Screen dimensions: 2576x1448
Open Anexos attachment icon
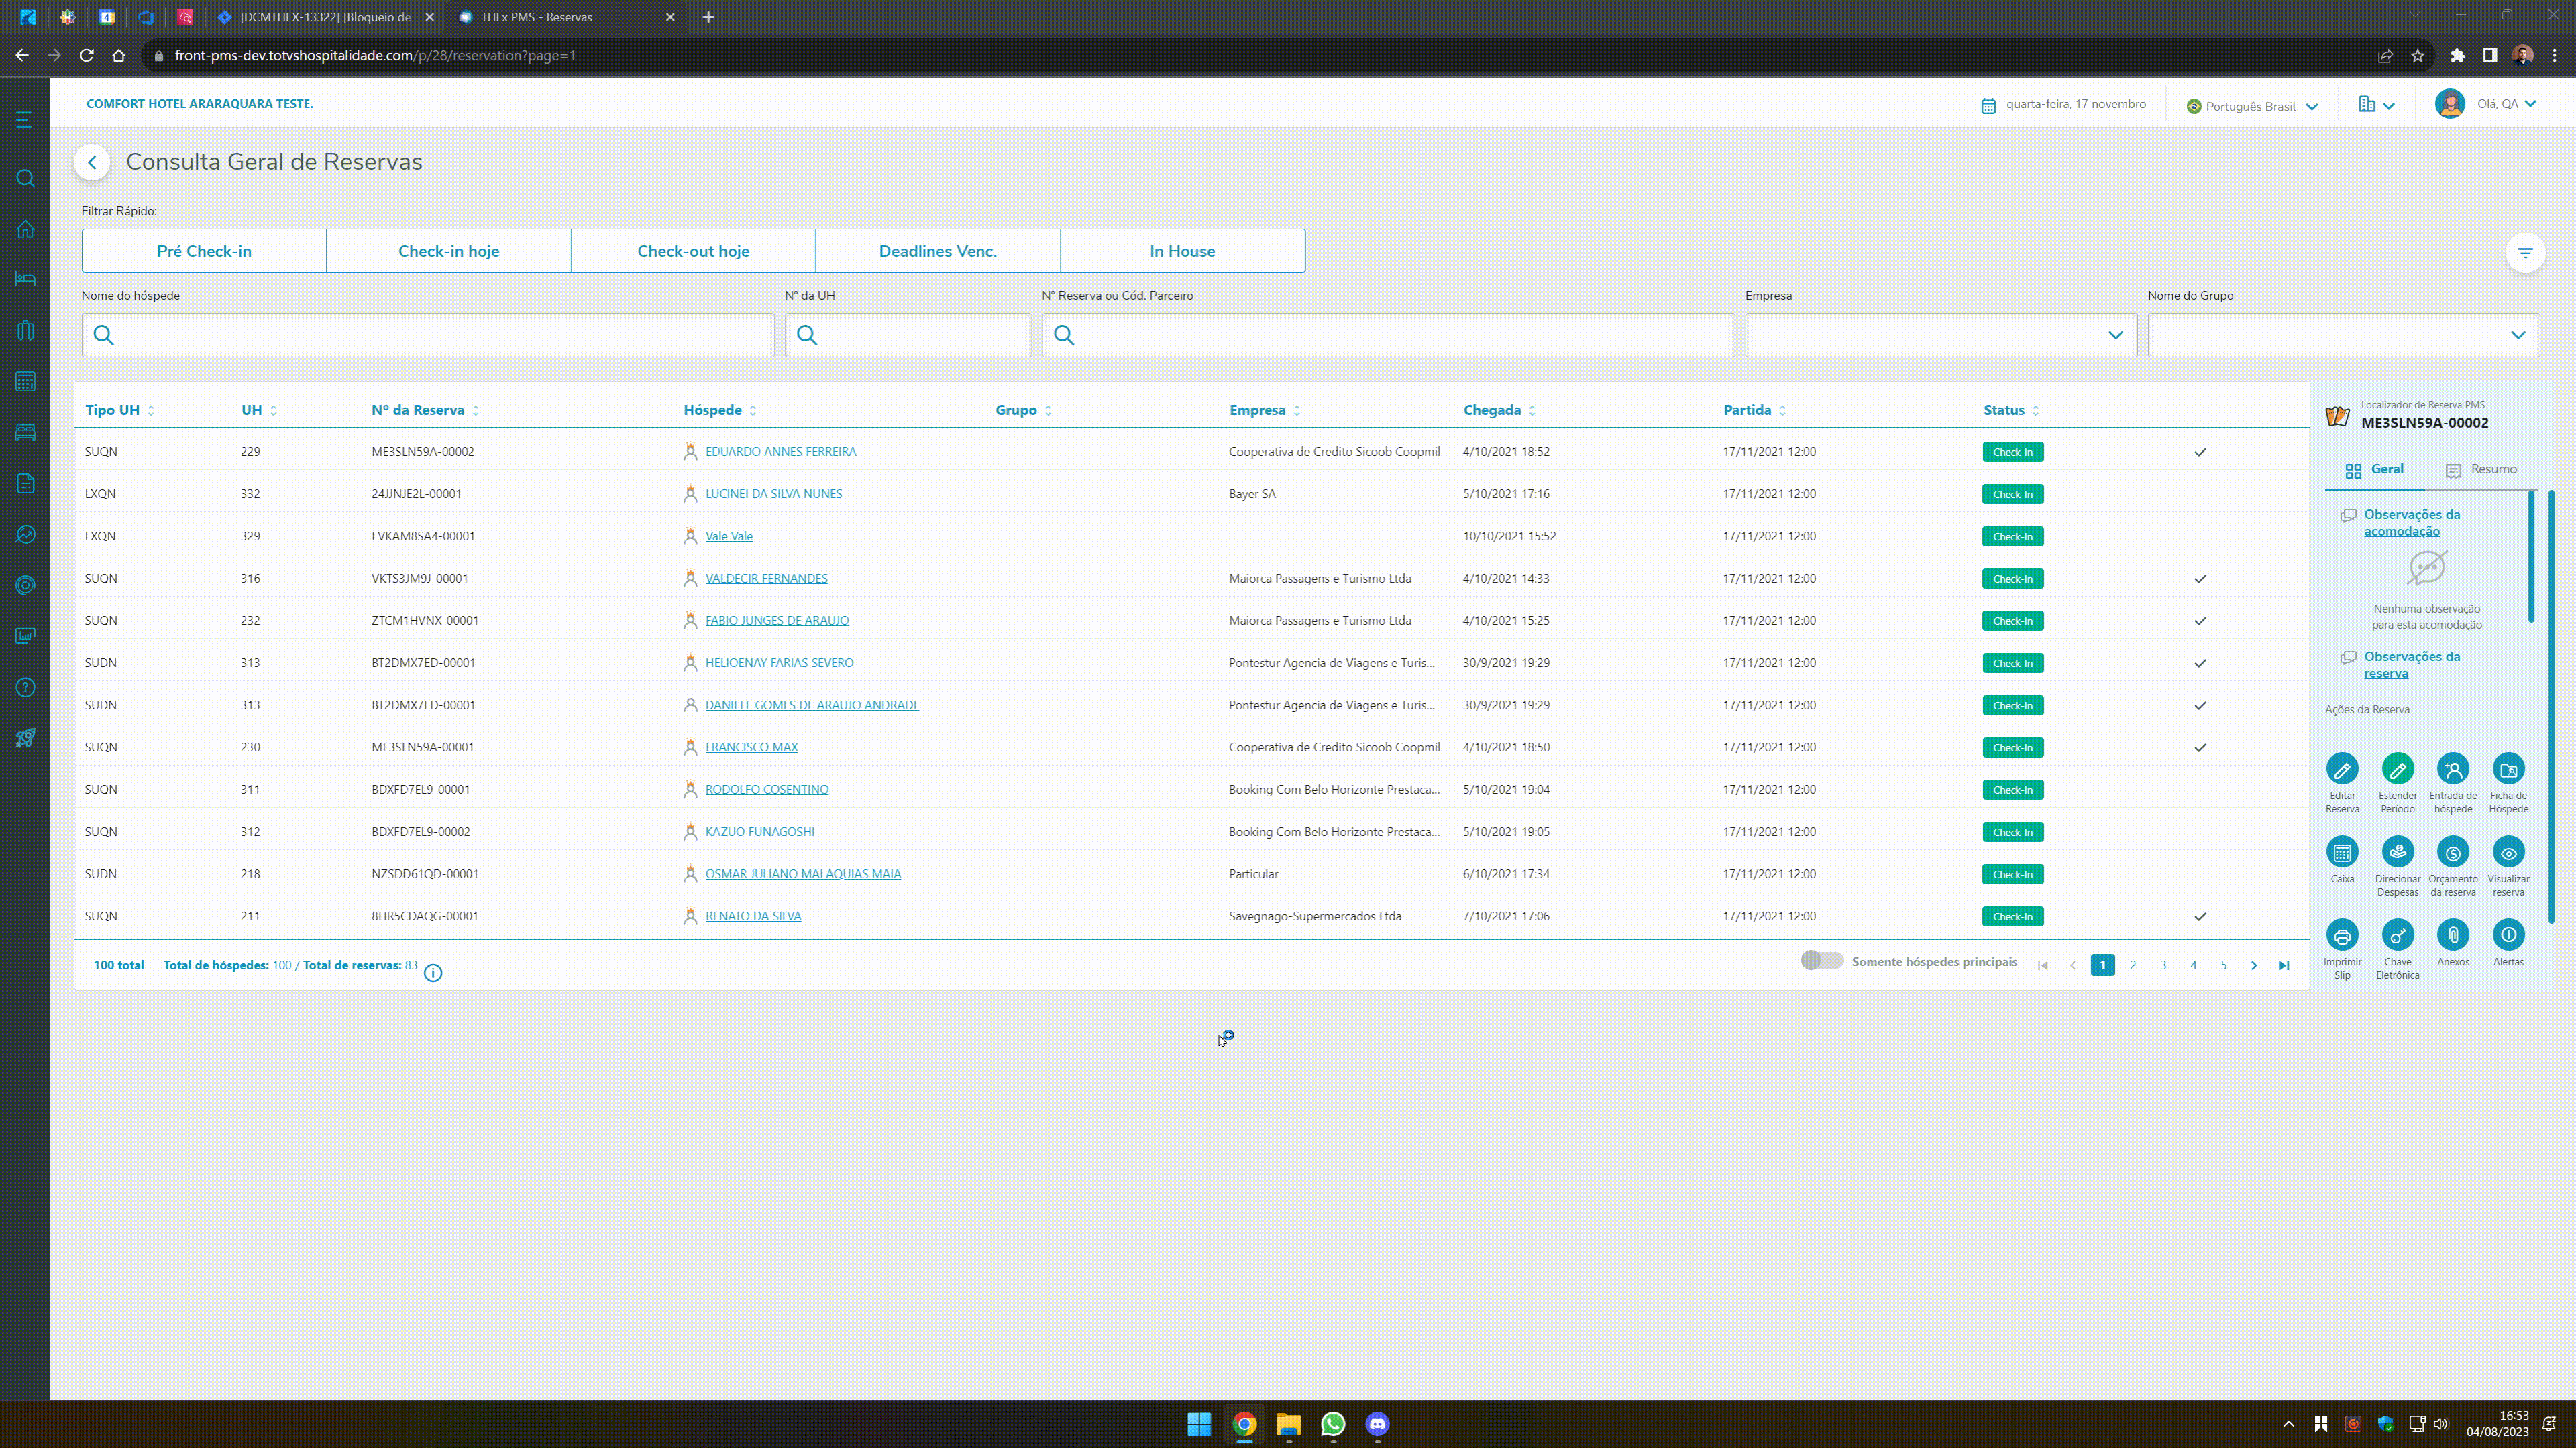(2452, 935)
